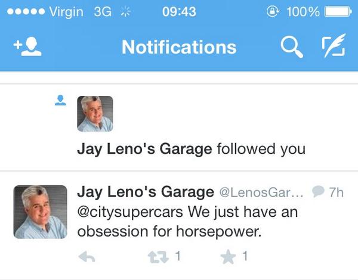Image resolution: width=358 pixels, height=280 pixels.
Task: Tap the conversation bubble icon near 7h
Action: coord(318,191)
